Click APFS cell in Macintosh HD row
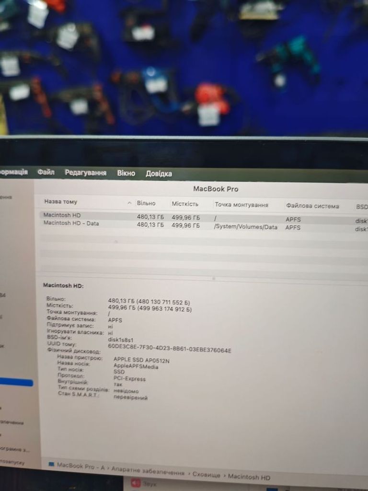368x491 pixels. (x=293, y=220)
